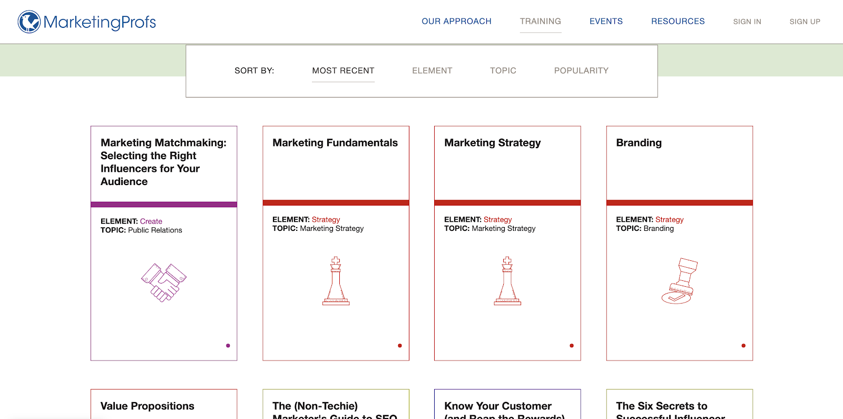
Task: Click the purple bar on Marketing Matchmaking card
Action: [x=164, y=204]
